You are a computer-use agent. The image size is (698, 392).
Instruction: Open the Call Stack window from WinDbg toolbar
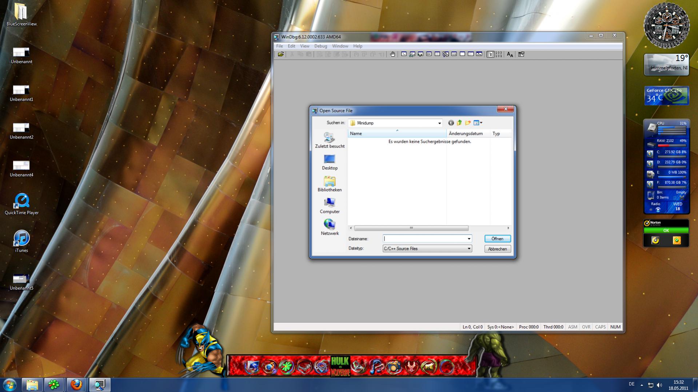coord(446,54)
